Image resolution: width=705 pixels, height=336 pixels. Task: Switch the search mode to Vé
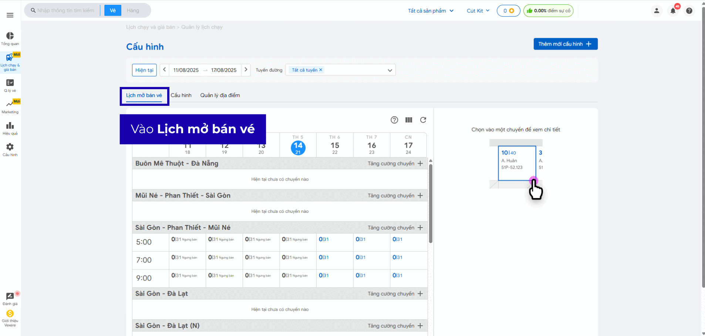pos(113,10)
